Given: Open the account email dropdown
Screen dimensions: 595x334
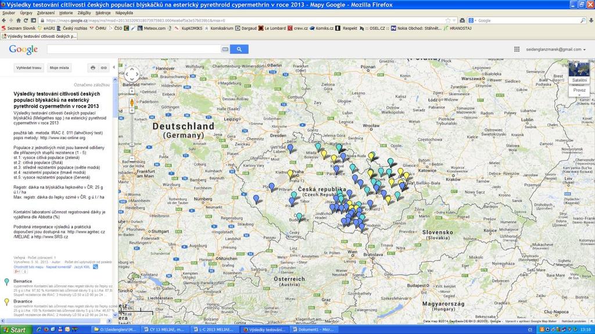Looking at the screenshot, I should (x=555, y=49).
